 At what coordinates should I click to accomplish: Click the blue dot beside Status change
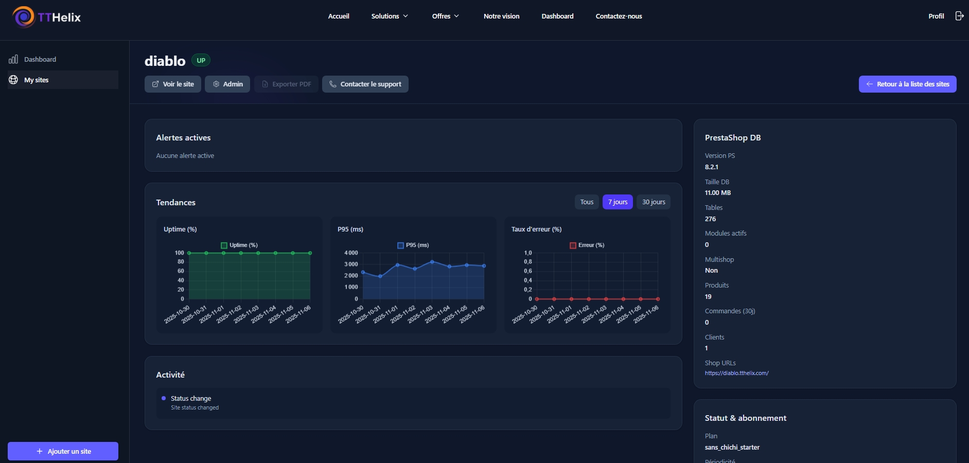pyautogui.click(x=164, y=398)
